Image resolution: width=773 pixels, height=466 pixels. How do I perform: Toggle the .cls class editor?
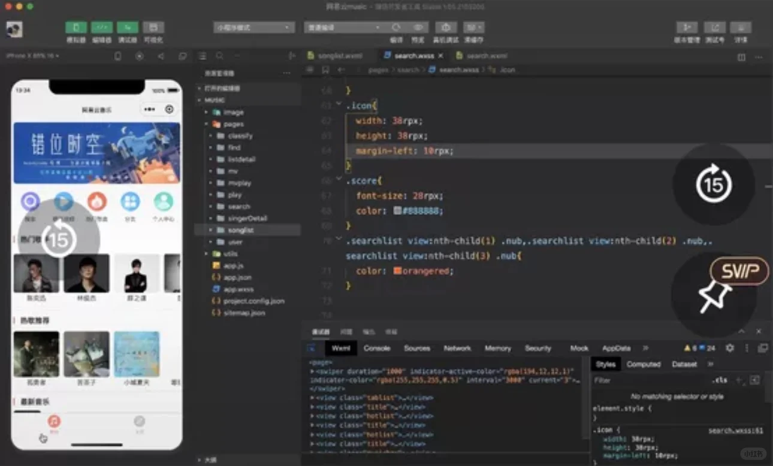pyautogui.click(x=720, y=380)
